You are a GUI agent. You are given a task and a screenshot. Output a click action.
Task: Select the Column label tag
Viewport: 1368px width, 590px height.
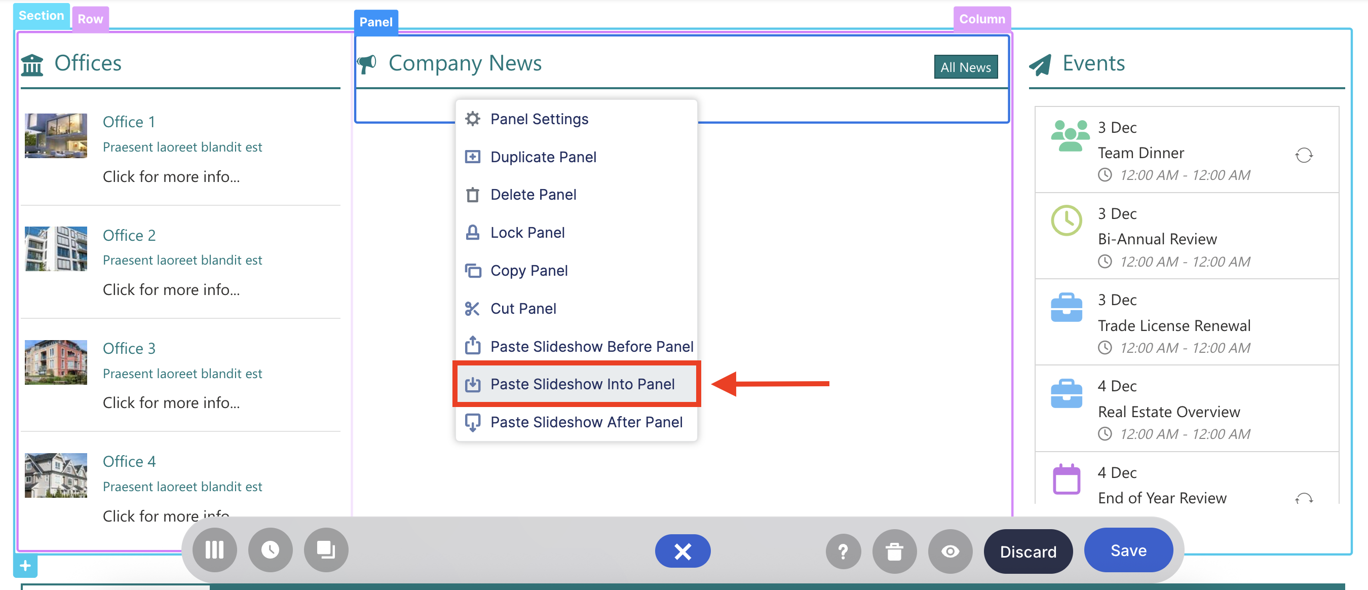(x=981, y=19)
